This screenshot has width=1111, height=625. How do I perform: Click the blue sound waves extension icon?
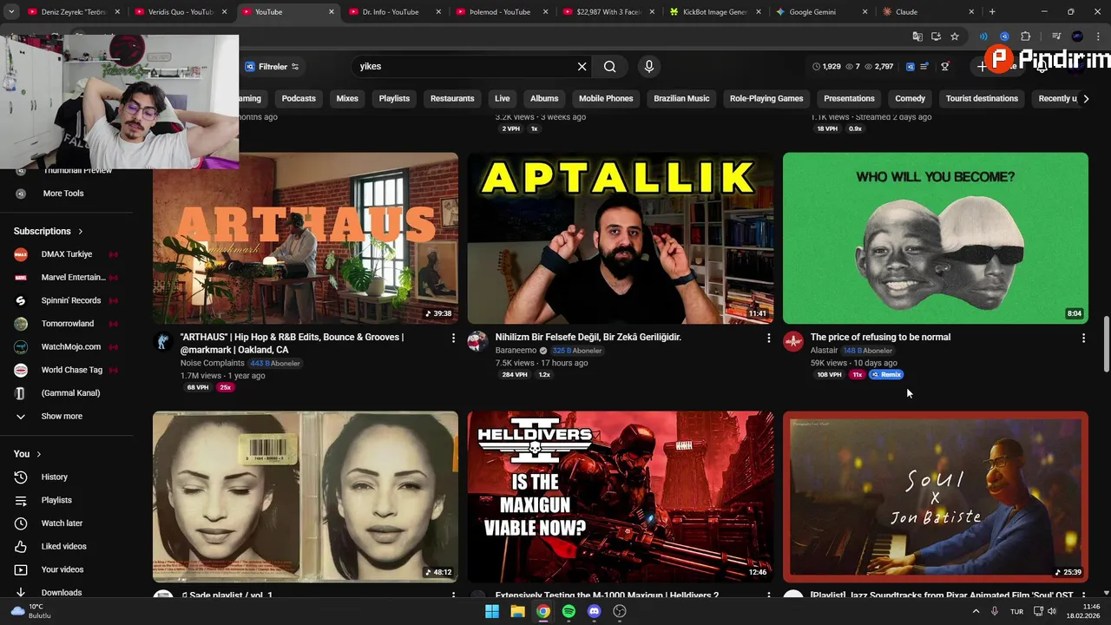983,36
